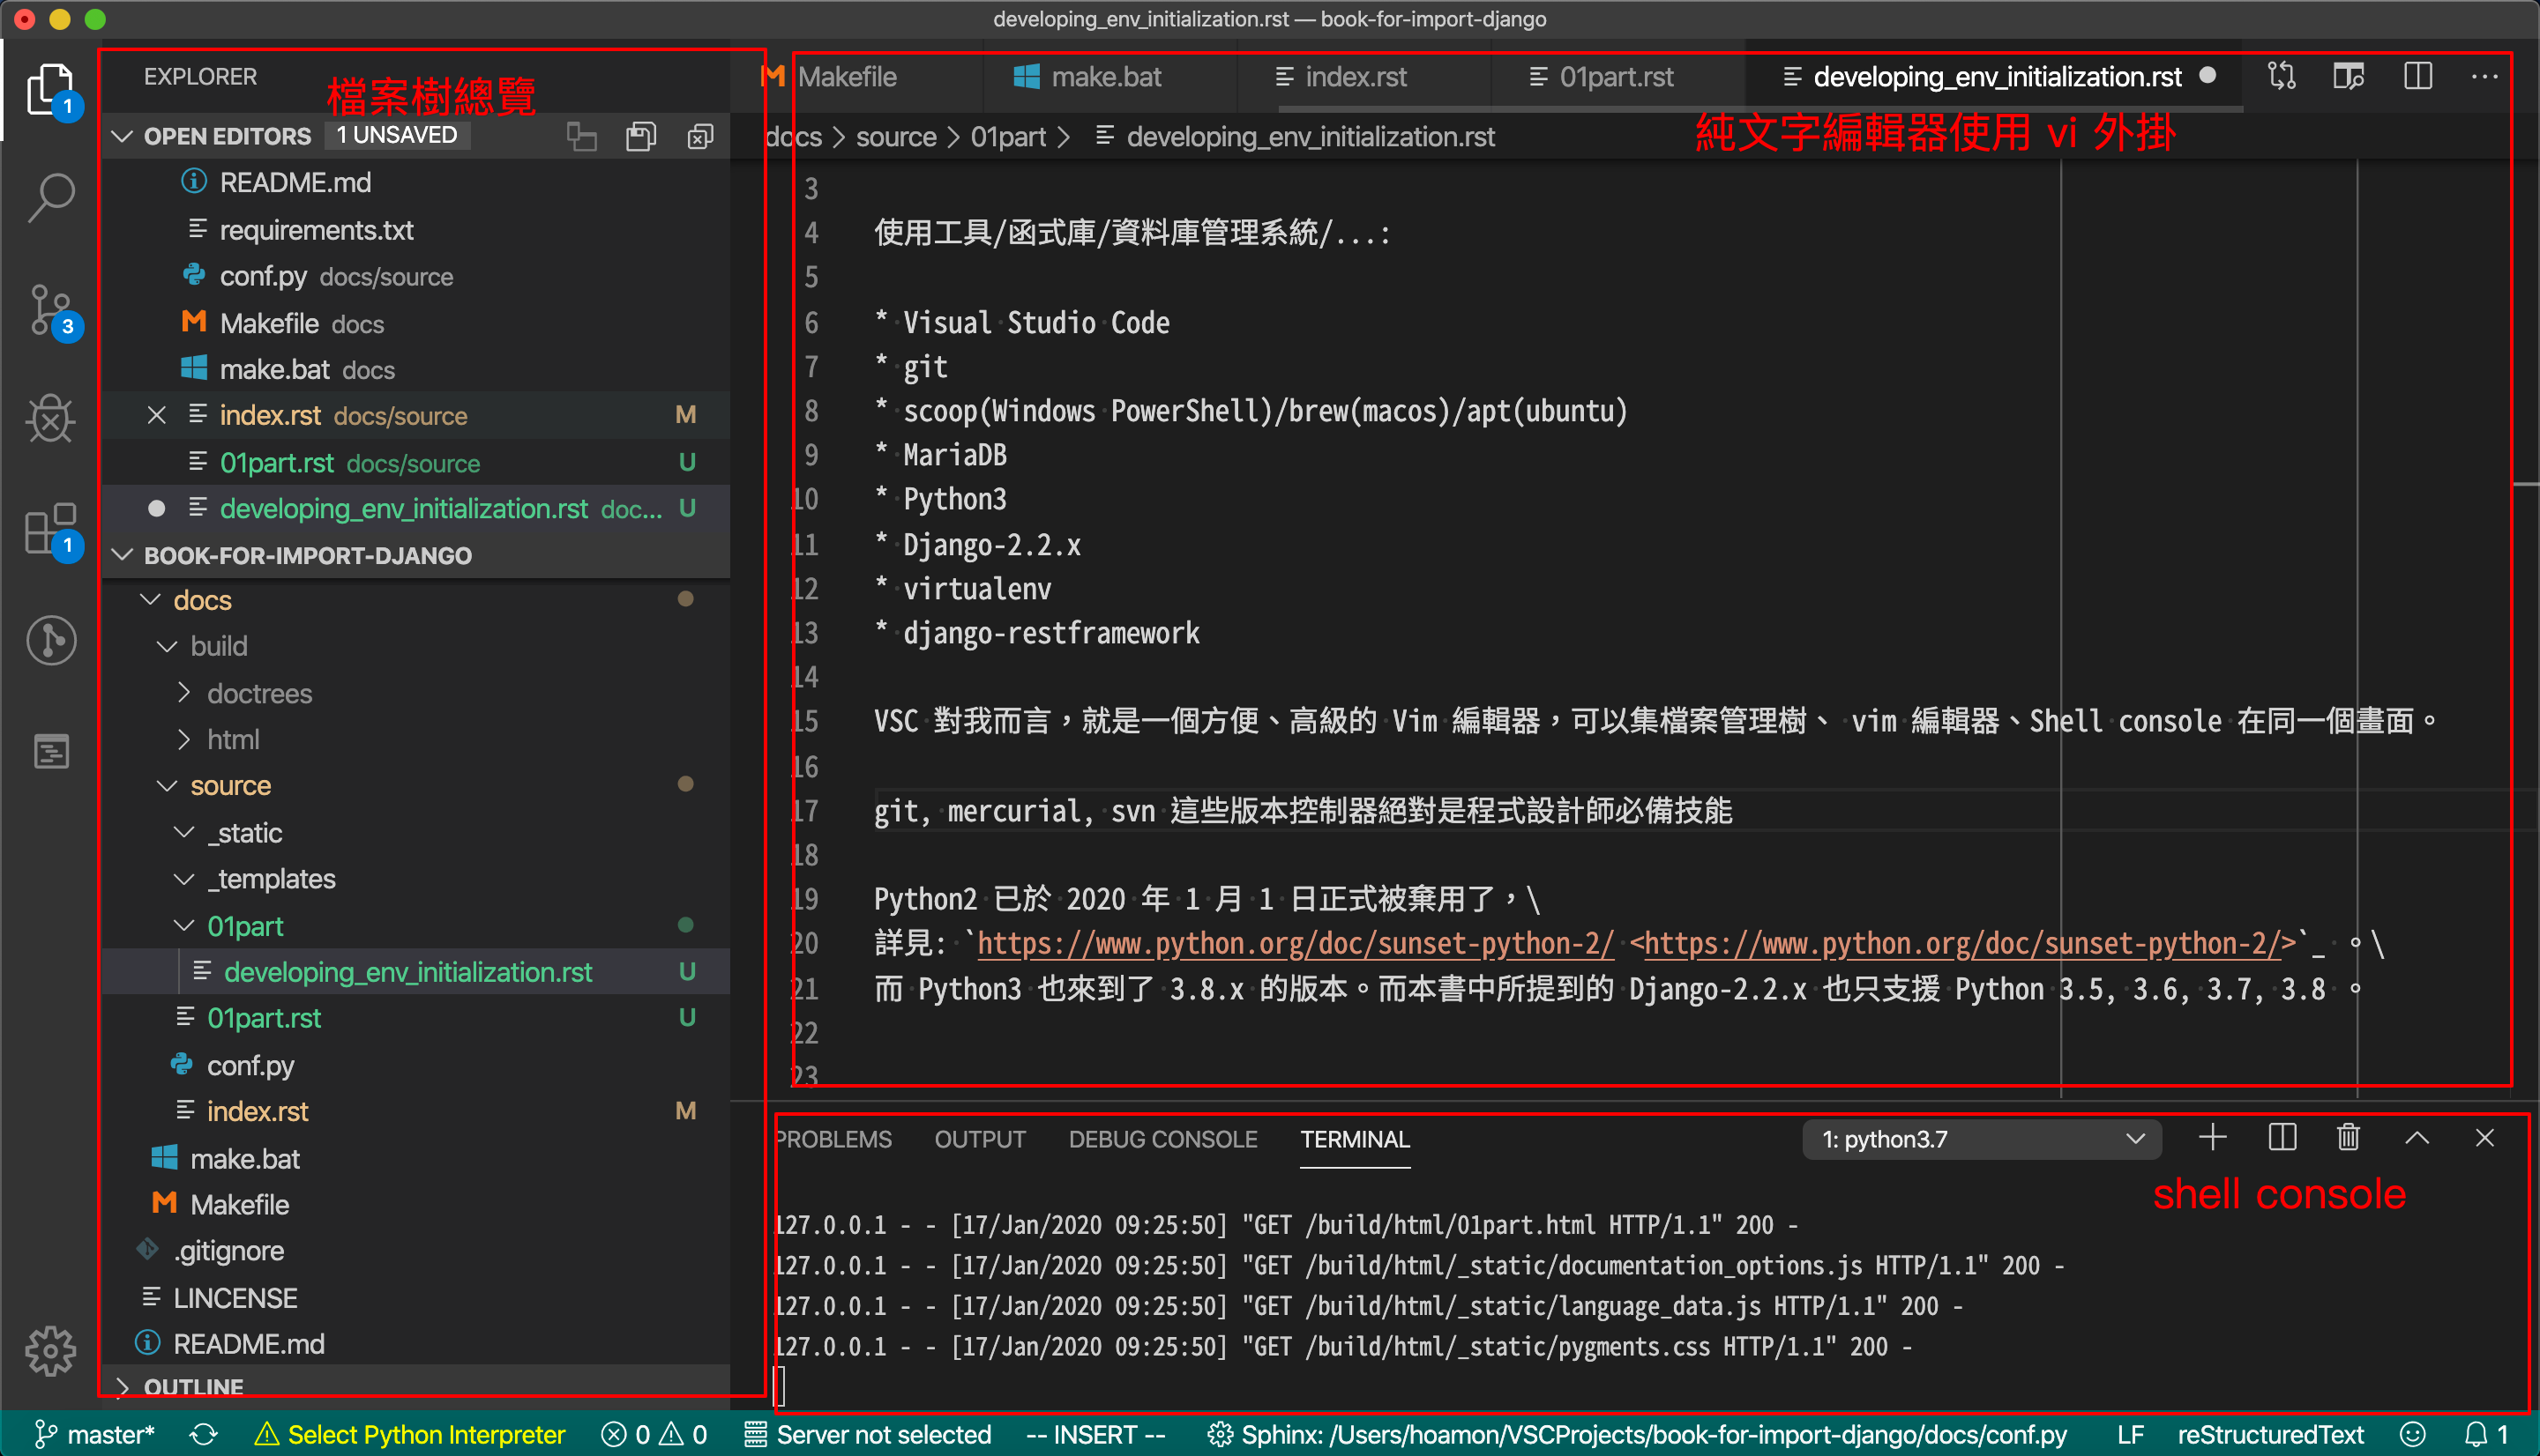Open Source Control view with 3 changes
This screenshot has width=2540, height=1456.
tap(50, 310)
